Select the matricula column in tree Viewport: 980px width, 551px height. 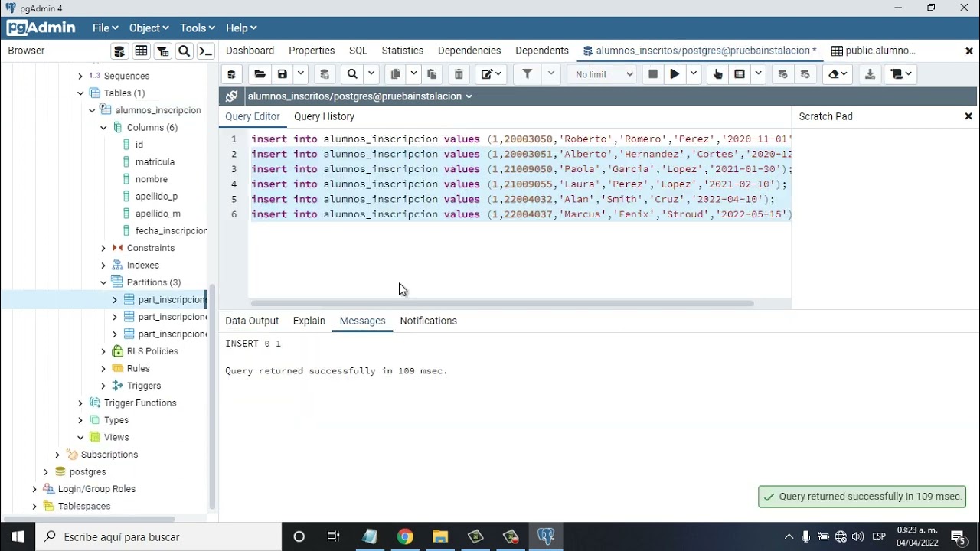click(155, 162)
